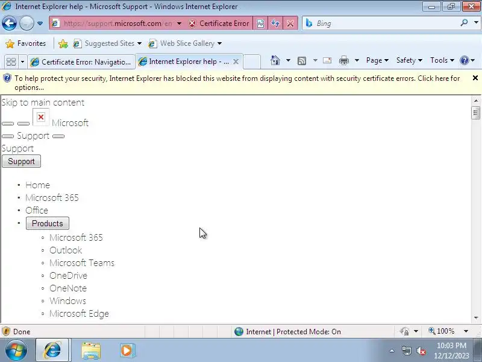Click the muted volume tray icon

(421, 351)
